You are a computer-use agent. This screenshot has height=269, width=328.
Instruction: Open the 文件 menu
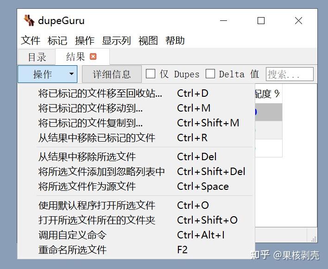point(31,40)
